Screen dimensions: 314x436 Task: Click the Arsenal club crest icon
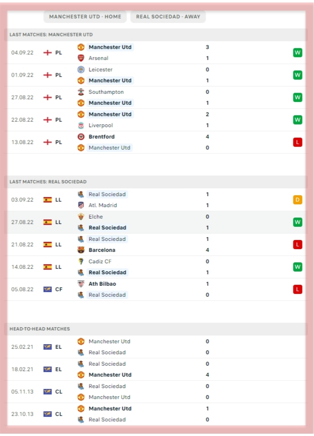[81, 58]
